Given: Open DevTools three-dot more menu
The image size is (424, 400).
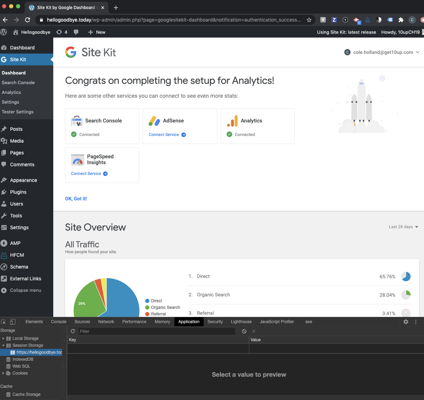Looking at the screenshot, I should pyautogui.click(x=416, y=322).
